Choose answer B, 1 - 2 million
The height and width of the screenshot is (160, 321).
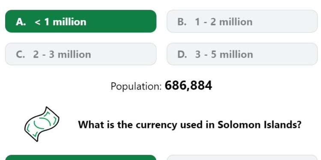(x=242, y=21)
